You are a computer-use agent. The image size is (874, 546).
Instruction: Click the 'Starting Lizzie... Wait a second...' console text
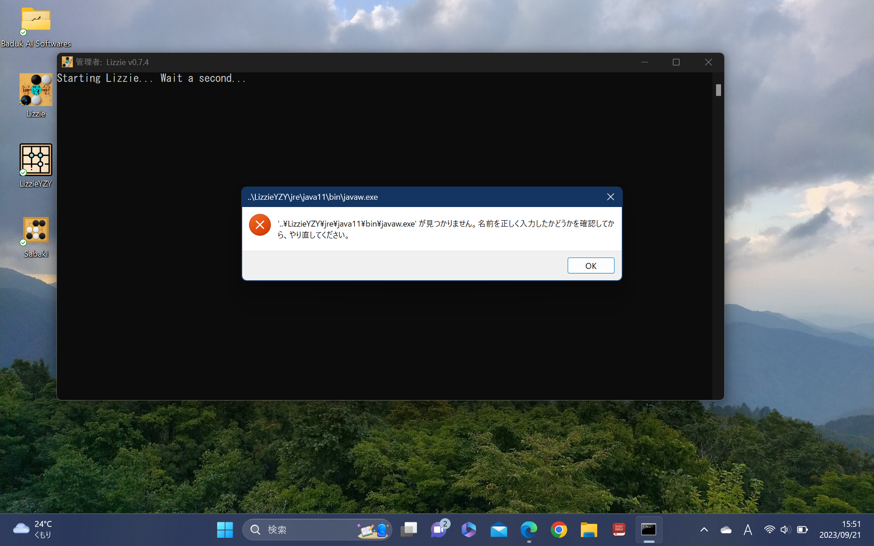coord(152,78)
